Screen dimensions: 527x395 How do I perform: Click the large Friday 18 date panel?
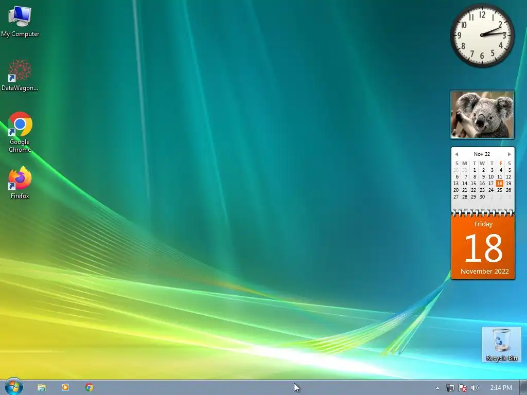pos(483,246)
